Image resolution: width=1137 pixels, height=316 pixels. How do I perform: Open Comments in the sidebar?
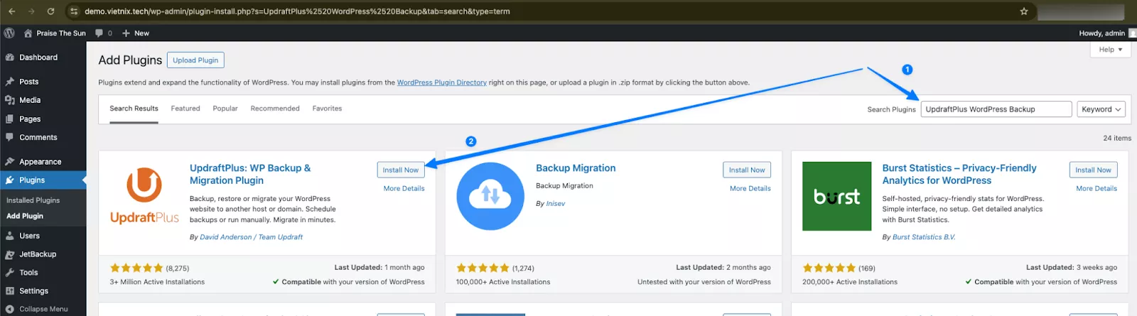coord(38,138)
